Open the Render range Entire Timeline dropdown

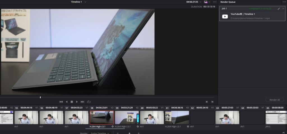click(100, 133)
